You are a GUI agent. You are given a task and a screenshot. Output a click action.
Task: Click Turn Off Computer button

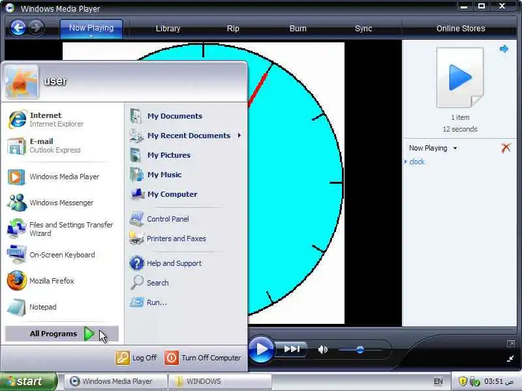[203, 358]
